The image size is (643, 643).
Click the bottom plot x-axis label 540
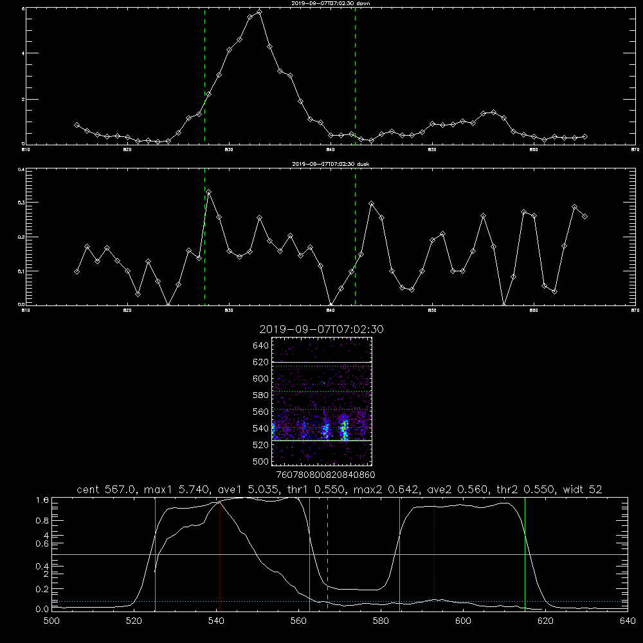(x=216, y=621)
